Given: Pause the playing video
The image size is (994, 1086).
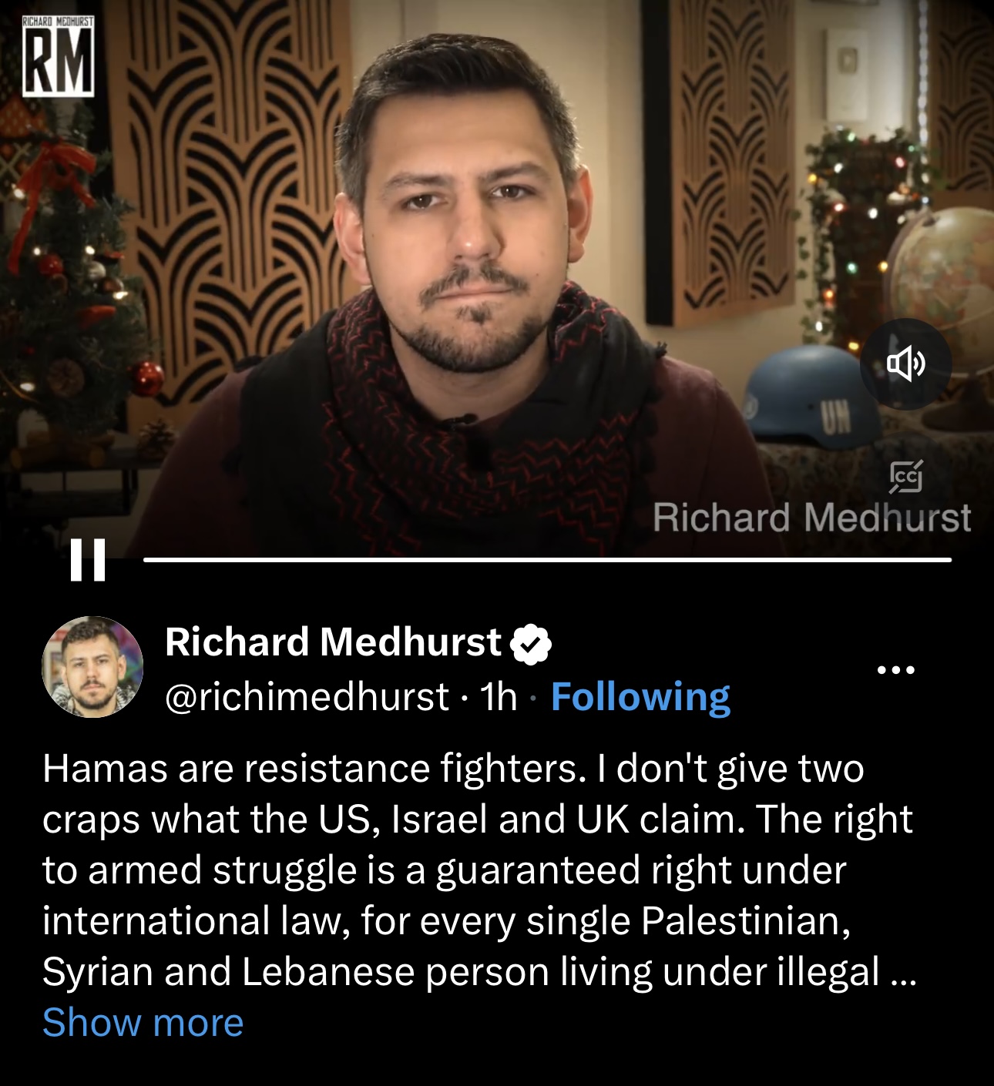Looking at the screenshot, I should click(x=87, y=559).
